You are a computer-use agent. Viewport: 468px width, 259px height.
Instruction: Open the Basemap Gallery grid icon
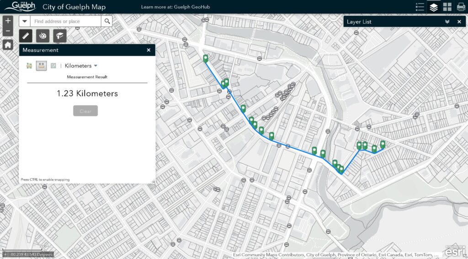click(x=447, y=7)
